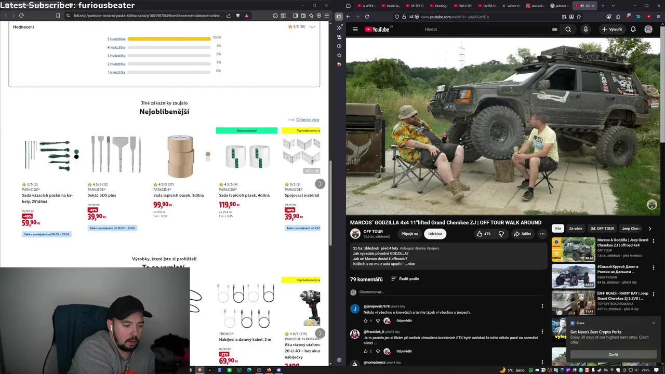Select the Od: OFF TOUR filter chip
Image resolution: width=665 pixels, height=374 pixels.
(x=602, y=229)
